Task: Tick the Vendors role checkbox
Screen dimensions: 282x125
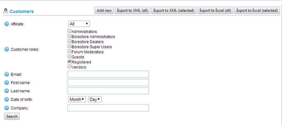Action: (x=70, y=66)
